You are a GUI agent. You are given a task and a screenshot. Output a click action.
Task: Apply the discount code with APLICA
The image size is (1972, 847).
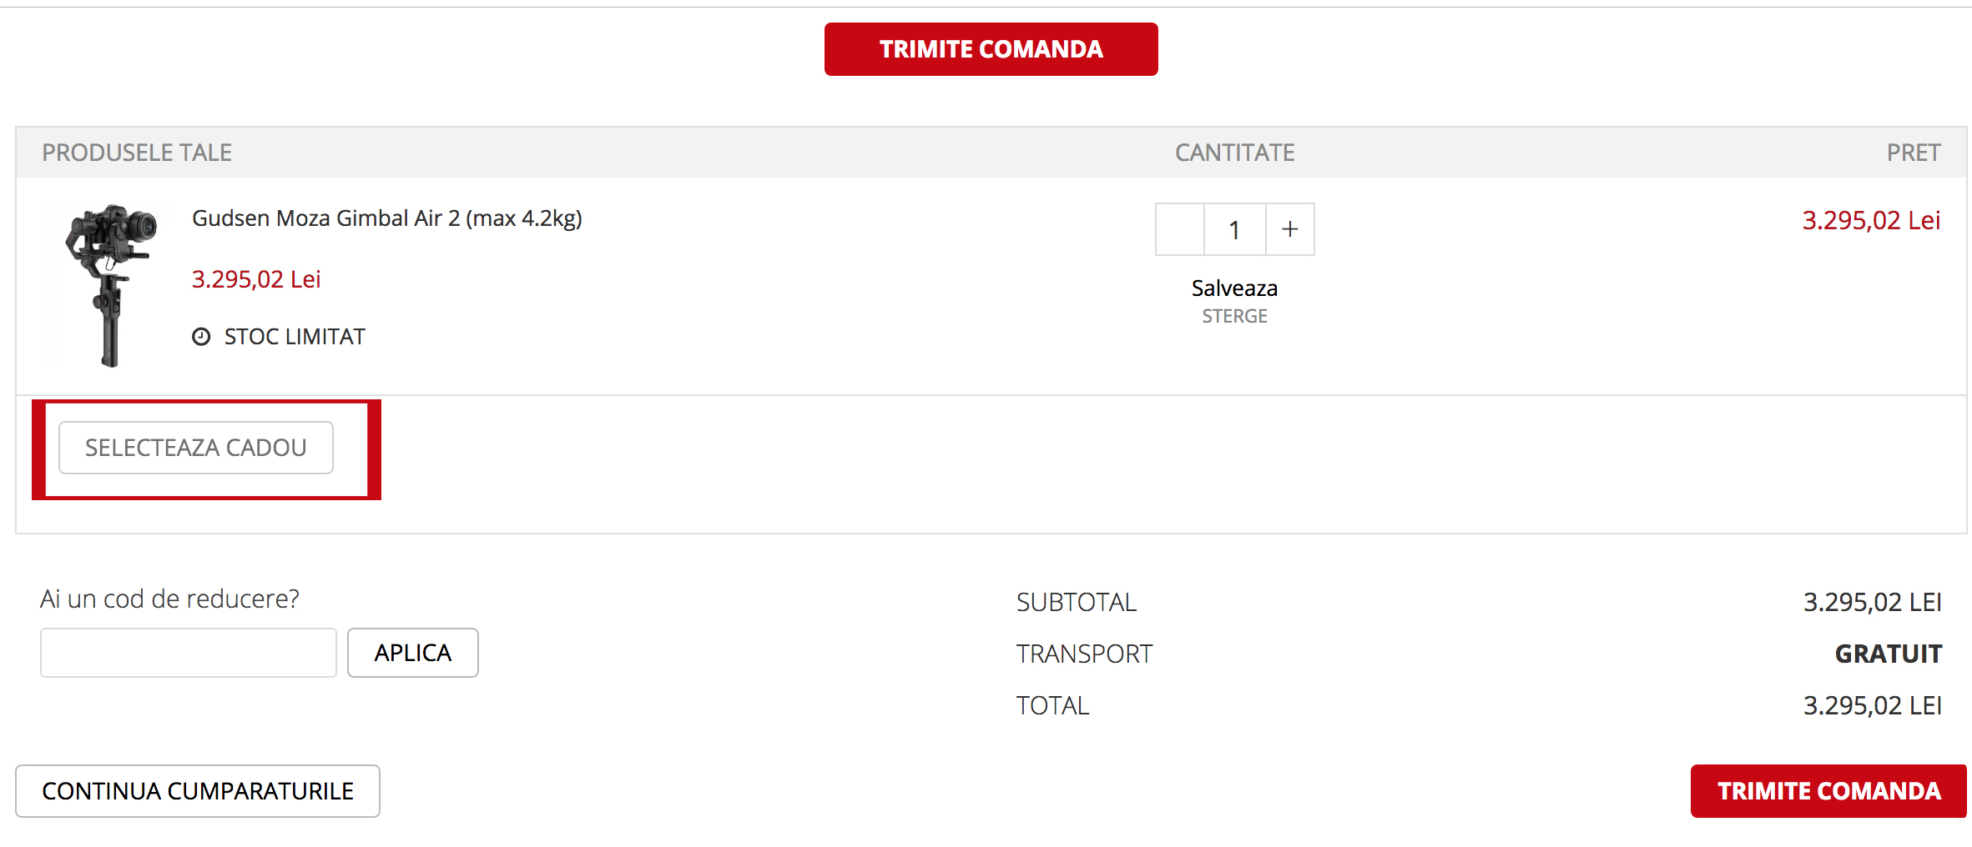point(413,653)
